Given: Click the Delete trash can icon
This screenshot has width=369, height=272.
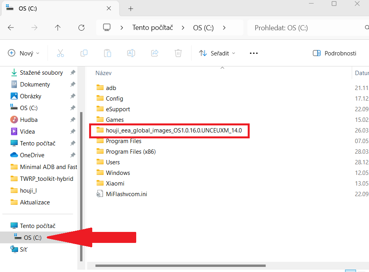Looking at the screenshot, I should 178,53.
